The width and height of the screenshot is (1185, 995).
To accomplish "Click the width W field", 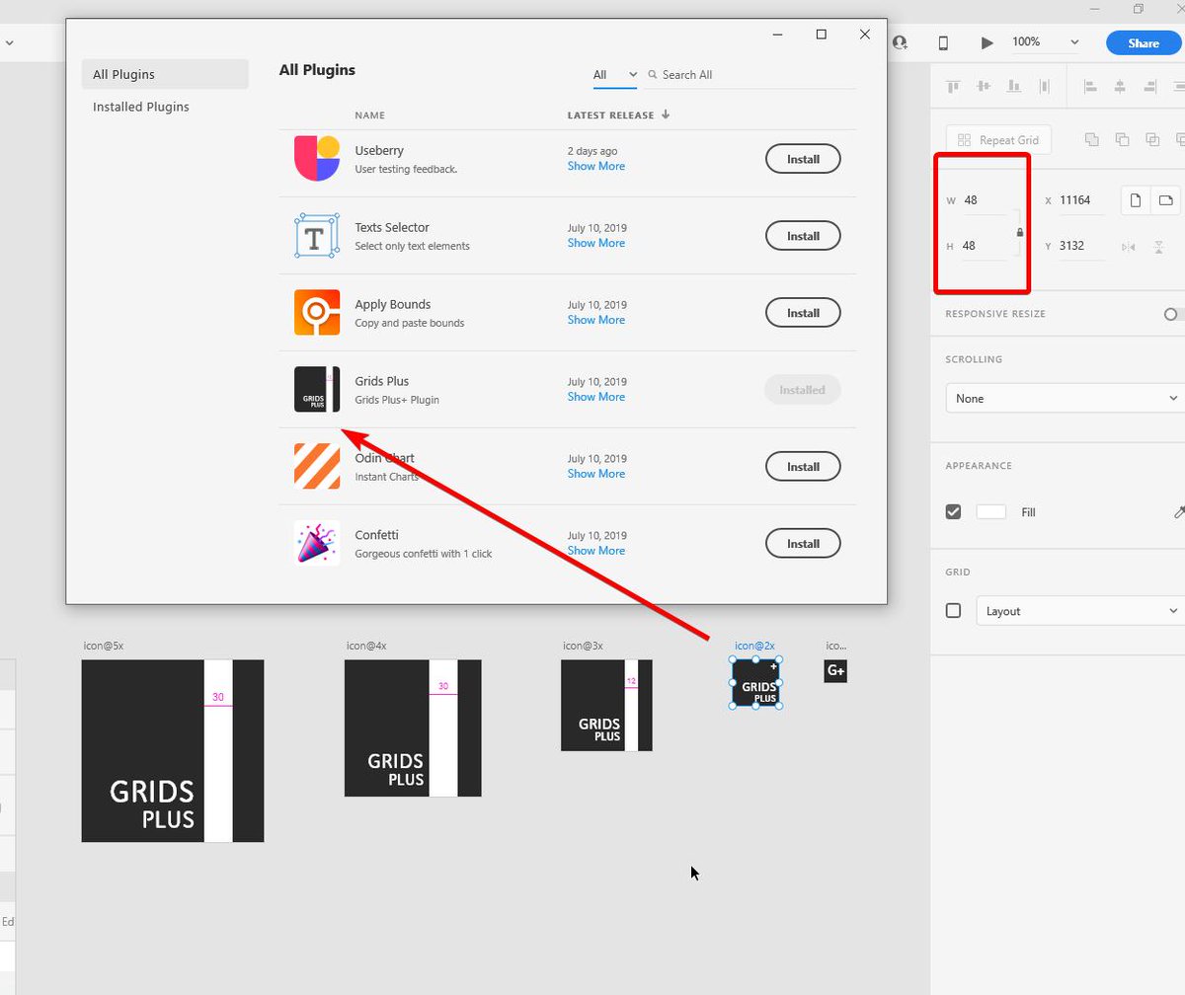I will click(x=983, y=200).
